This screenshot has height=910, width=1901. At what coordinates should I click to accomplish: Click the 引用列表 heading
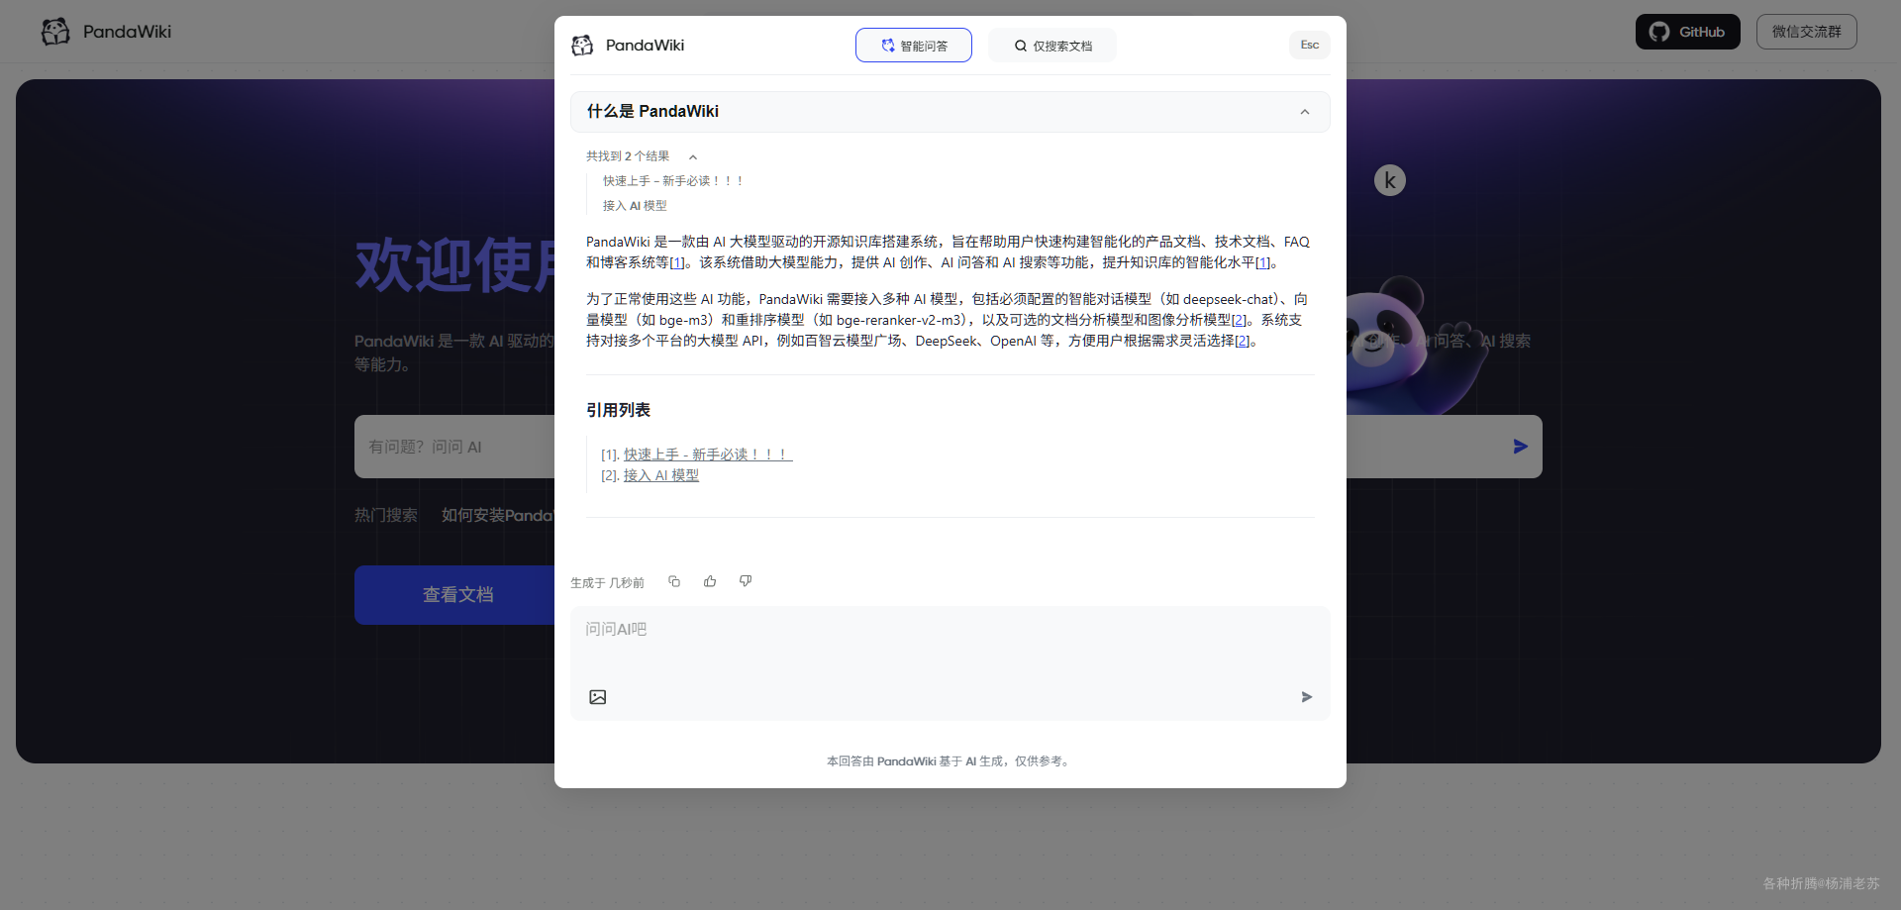[x=618, y=410]
